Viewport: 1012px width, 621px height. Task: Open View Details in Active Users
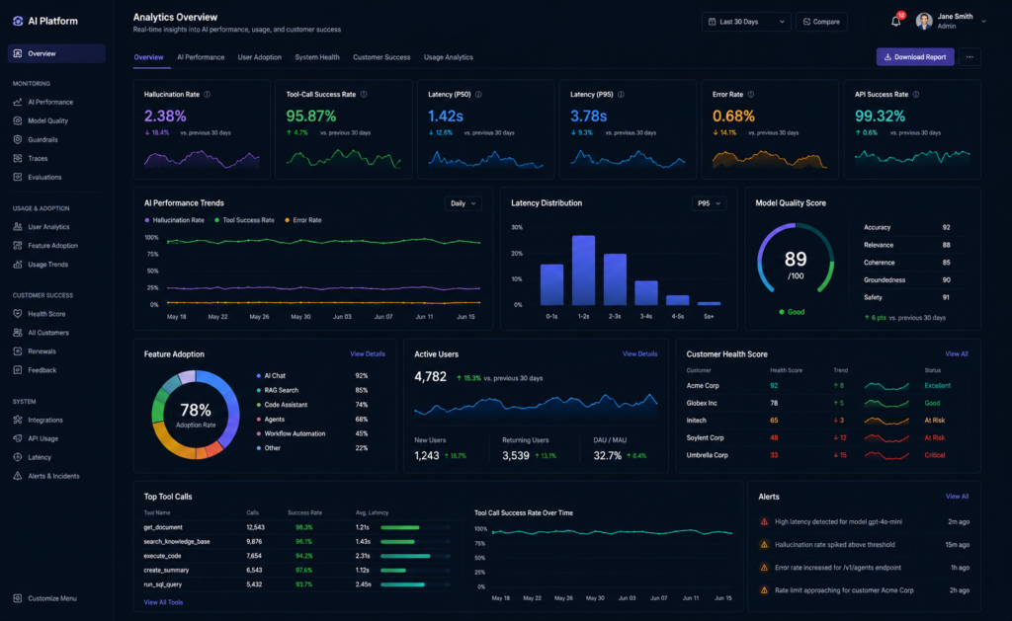click(639, 354)
